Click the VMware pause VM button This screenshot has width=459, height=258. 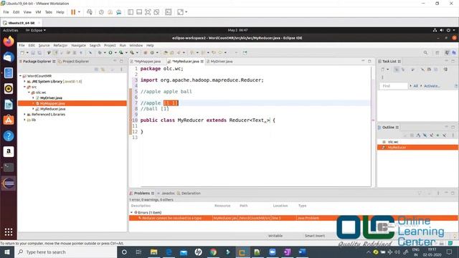pyautogui.click(x=73, y=12)
